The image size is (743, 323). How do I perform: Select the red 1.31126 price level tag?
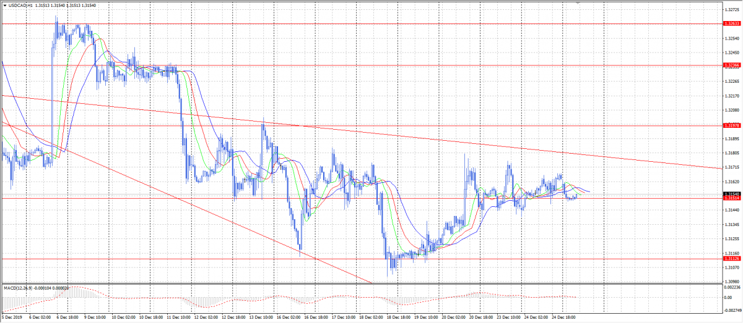(731, 259)
